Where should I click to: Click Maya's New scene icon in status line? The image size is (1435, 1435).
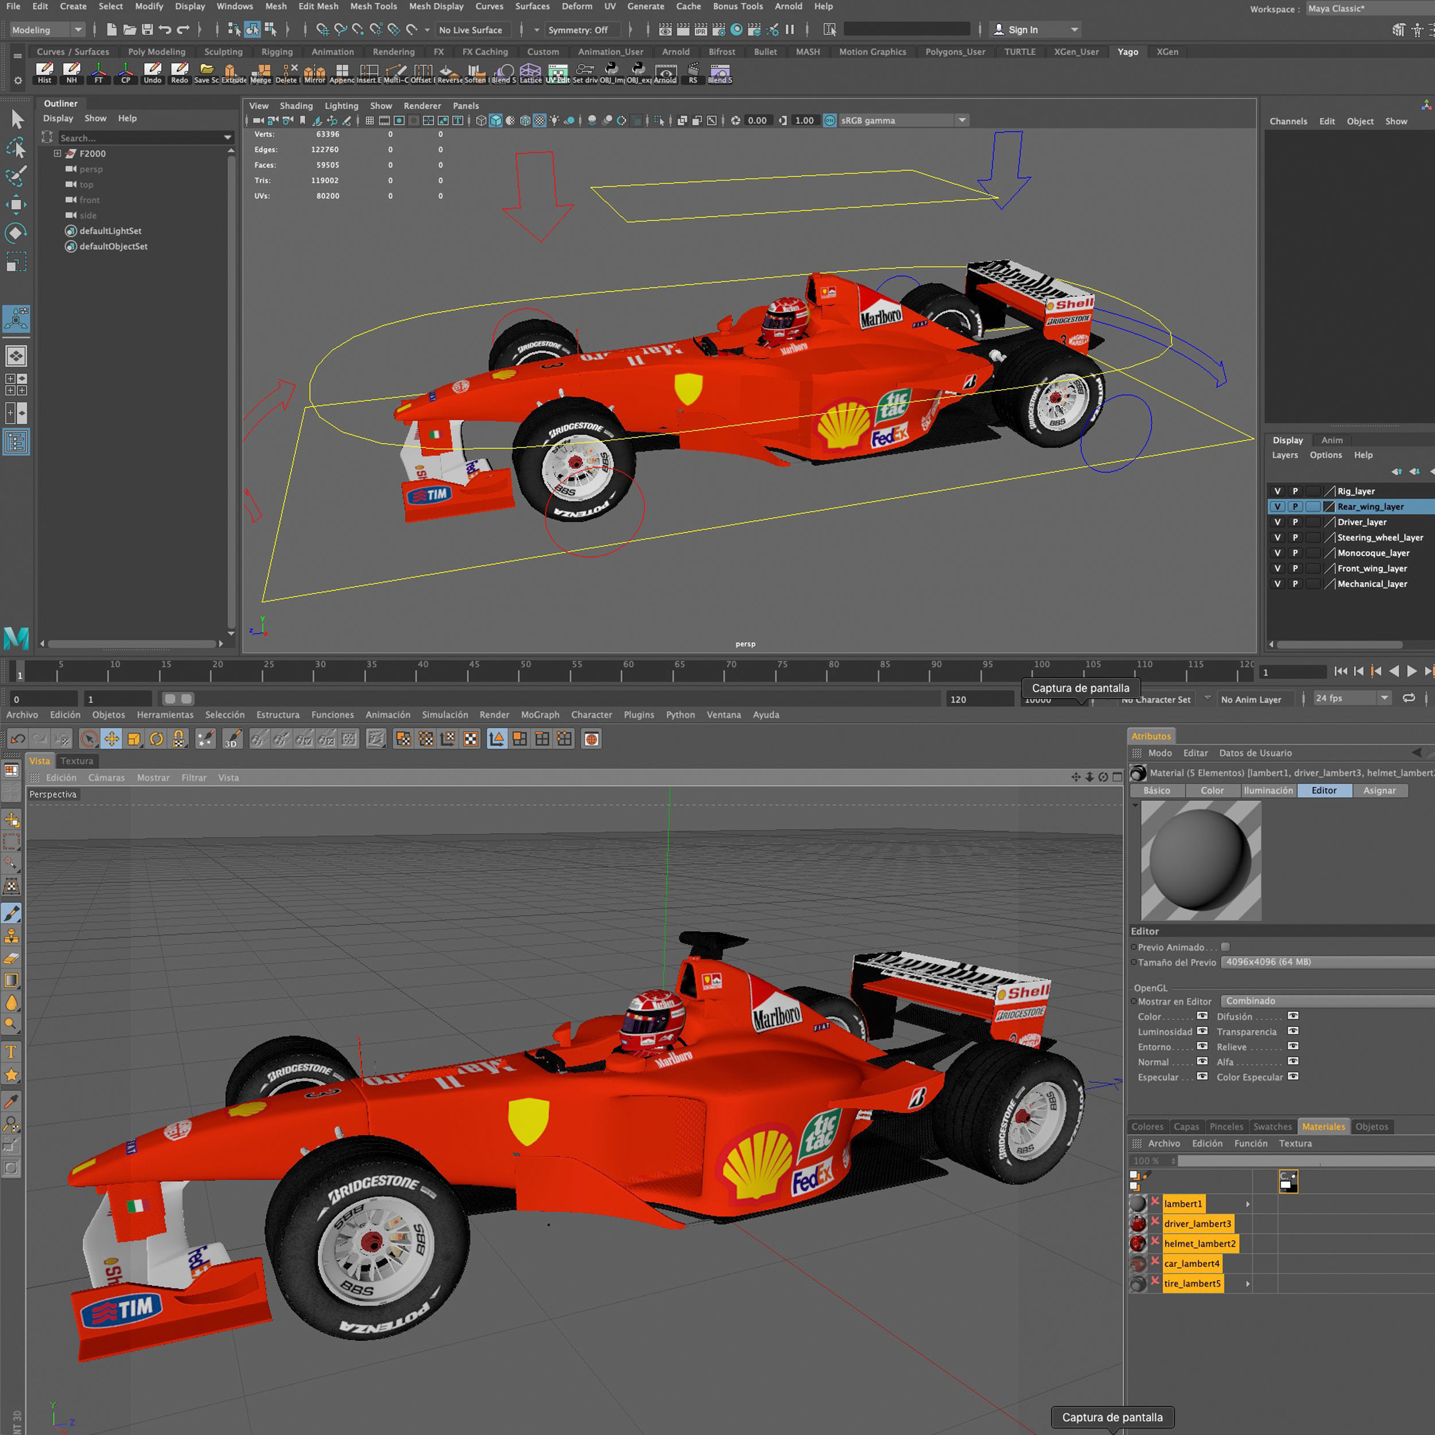click(x=111, y=30)
